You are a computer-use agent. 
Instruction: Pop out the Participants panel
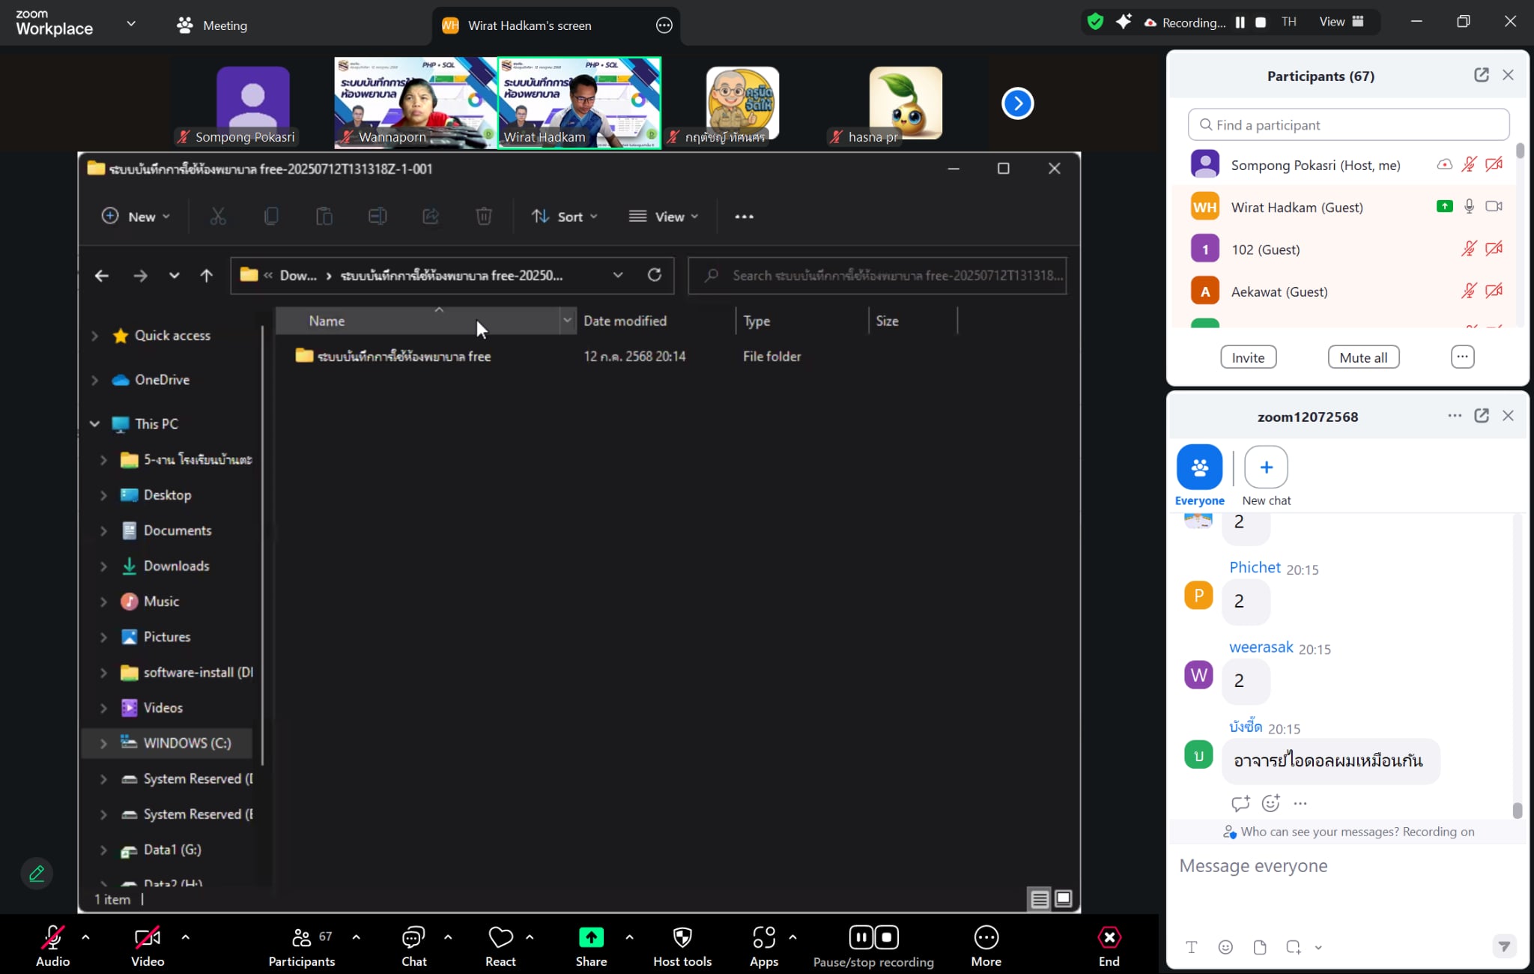[x=1481, y=75]
